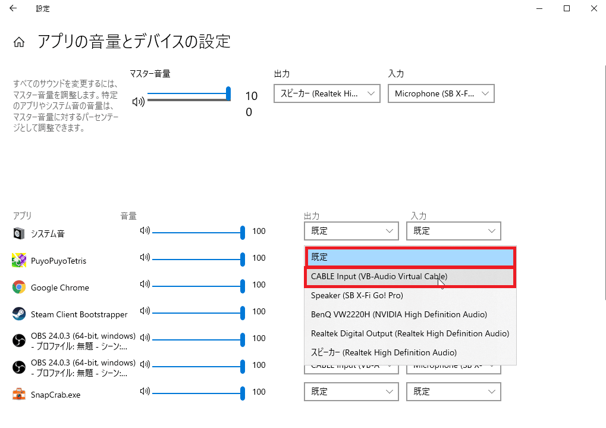The height and width of the screenshot is (428, 606).
Task: Click the PuyoPuyoTetris app icon
Action: point(19,261)
